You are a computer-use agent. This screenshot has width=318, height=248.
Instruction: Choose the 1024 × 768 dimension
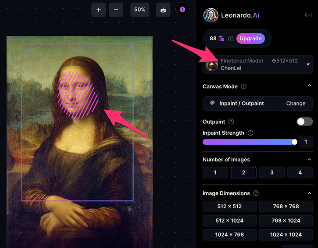coord(229,234)
